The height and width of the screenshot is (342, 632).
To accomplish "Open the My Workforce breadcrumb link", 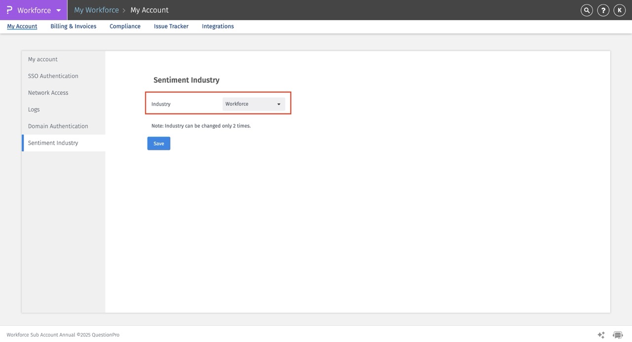I will tap(96, 10).
